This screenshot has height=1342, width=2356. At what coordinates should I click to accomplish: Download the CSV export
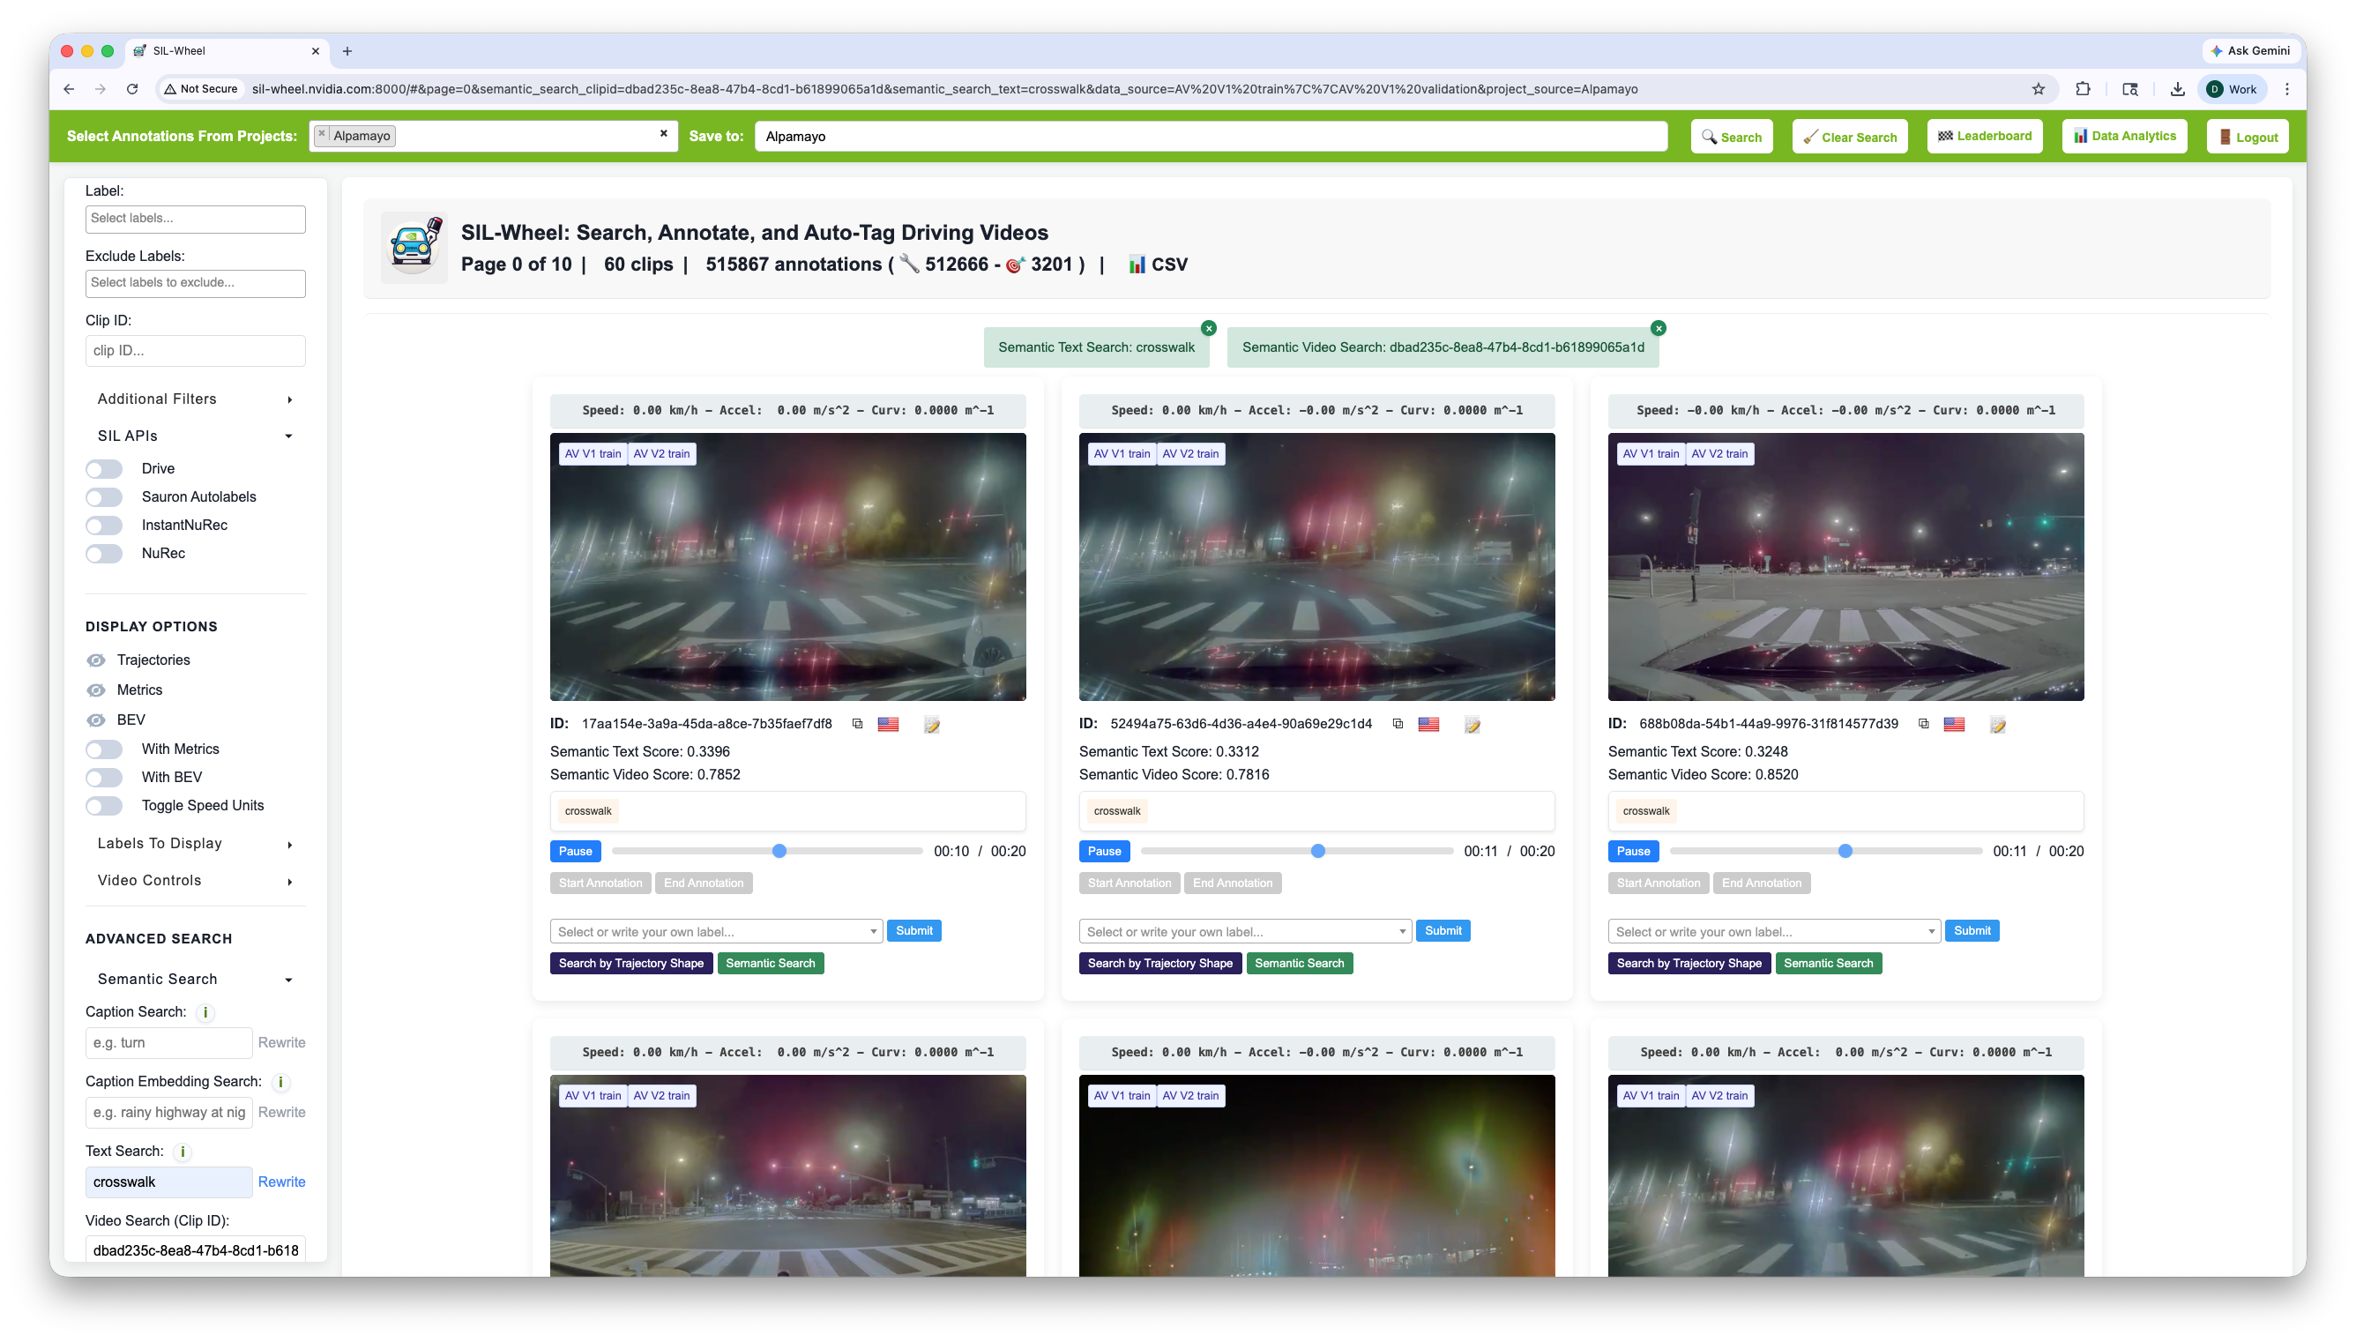click(x=1159, y=265)
